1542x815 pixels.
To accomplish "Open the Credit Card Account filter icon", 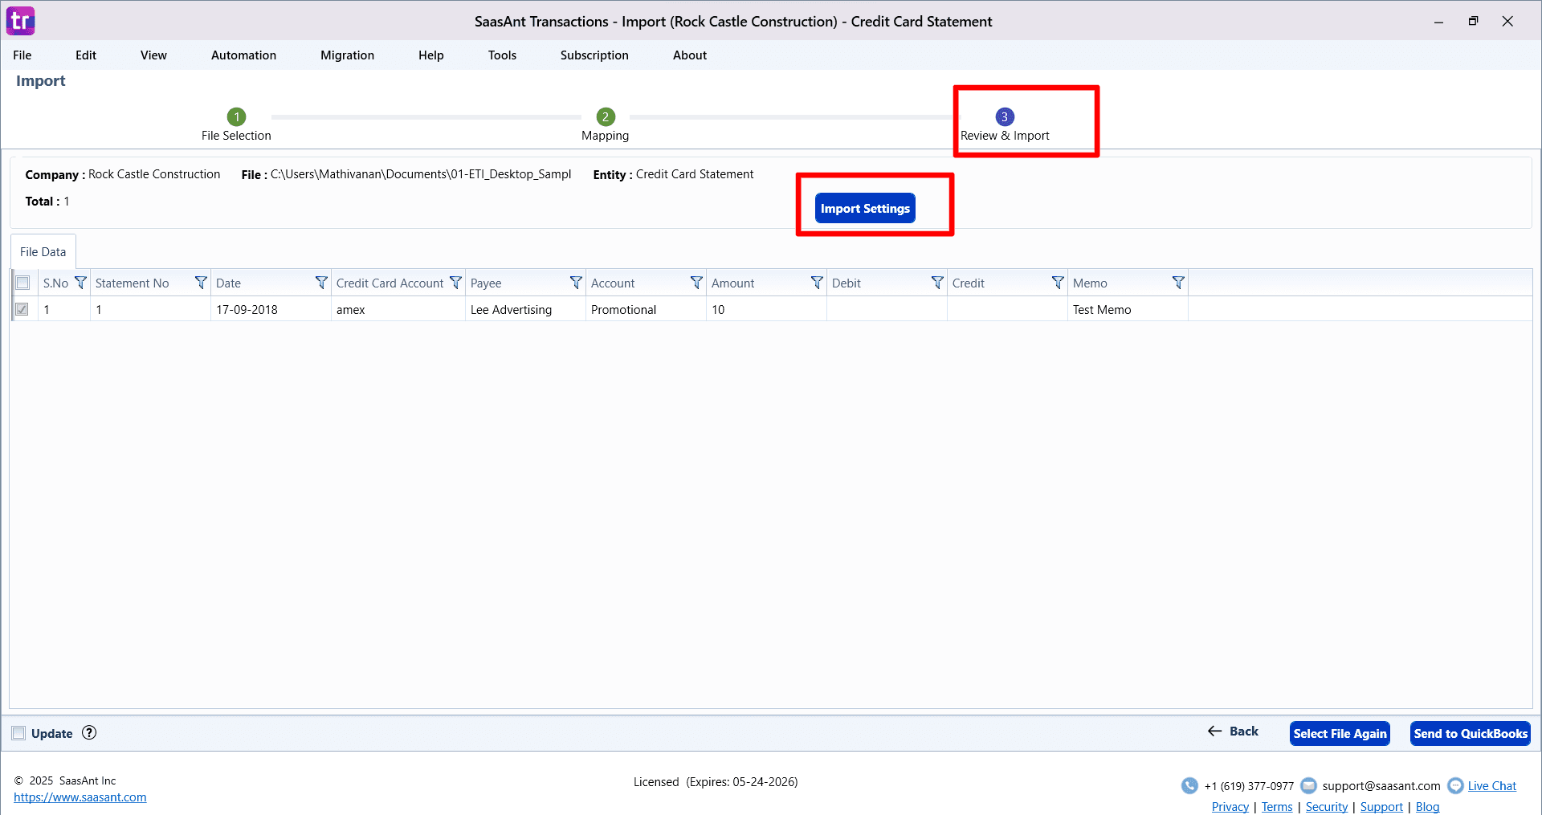I will click(455, 283).
